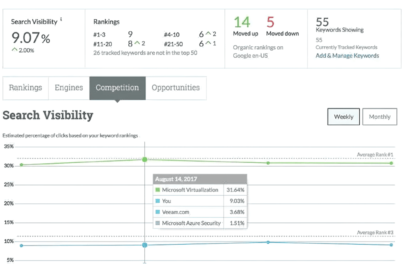Open the Engines tab
Viewport: 403px width, 273px height.
pyautogui.click(x=69, y=88)
